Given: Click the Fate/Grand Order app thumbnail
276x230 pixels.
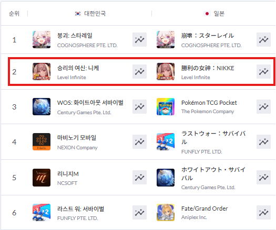Looking at the screenshot, I should click(166, 213).
